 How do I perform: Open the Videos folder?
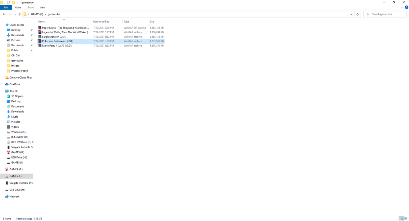pos(15,127)
